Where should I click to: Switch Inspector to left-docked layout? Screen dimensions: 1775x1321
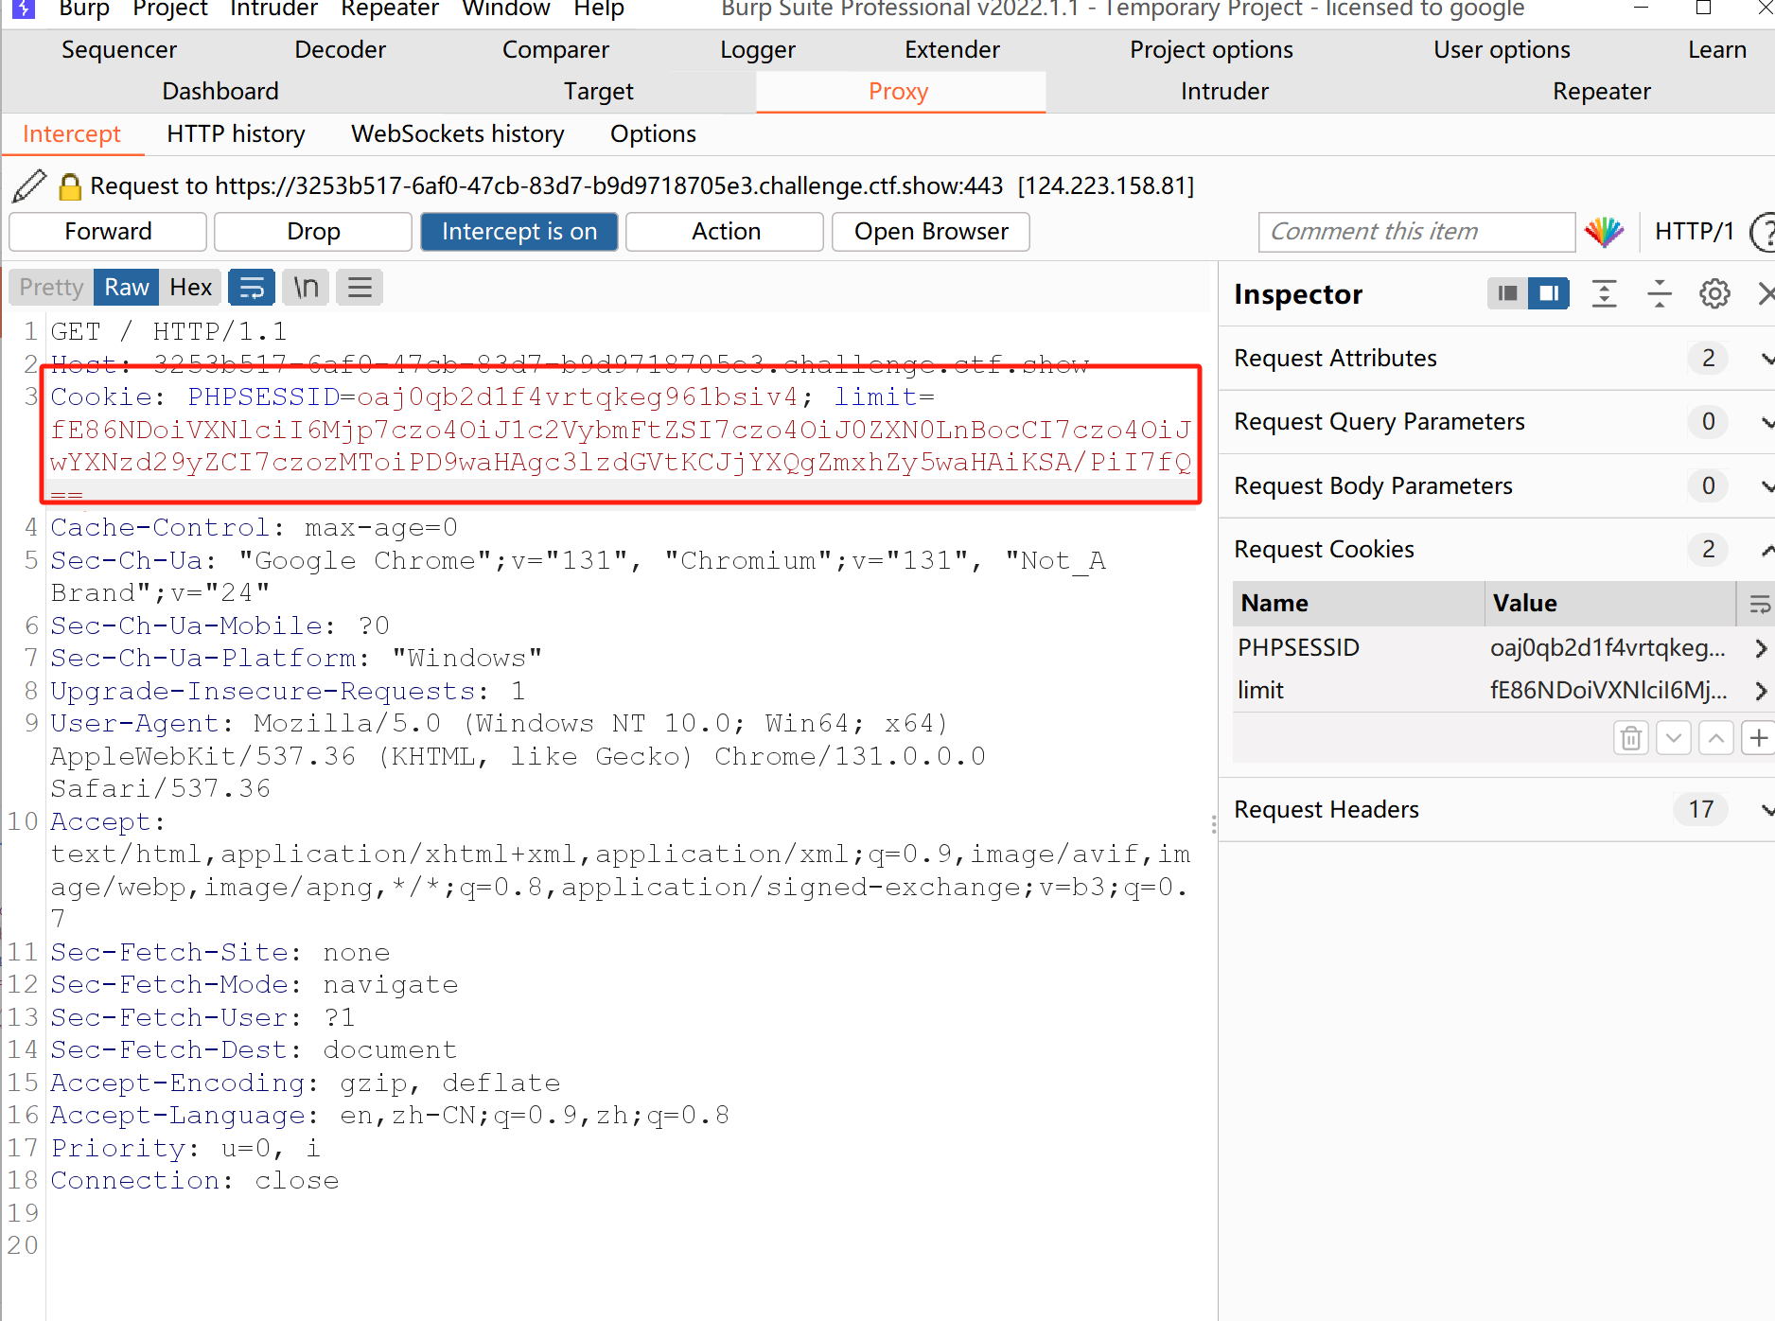coord(1508,294)
